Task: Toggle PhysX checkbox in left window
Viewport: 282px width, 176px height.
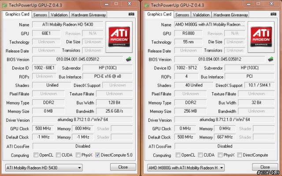Action: point(78,155)
